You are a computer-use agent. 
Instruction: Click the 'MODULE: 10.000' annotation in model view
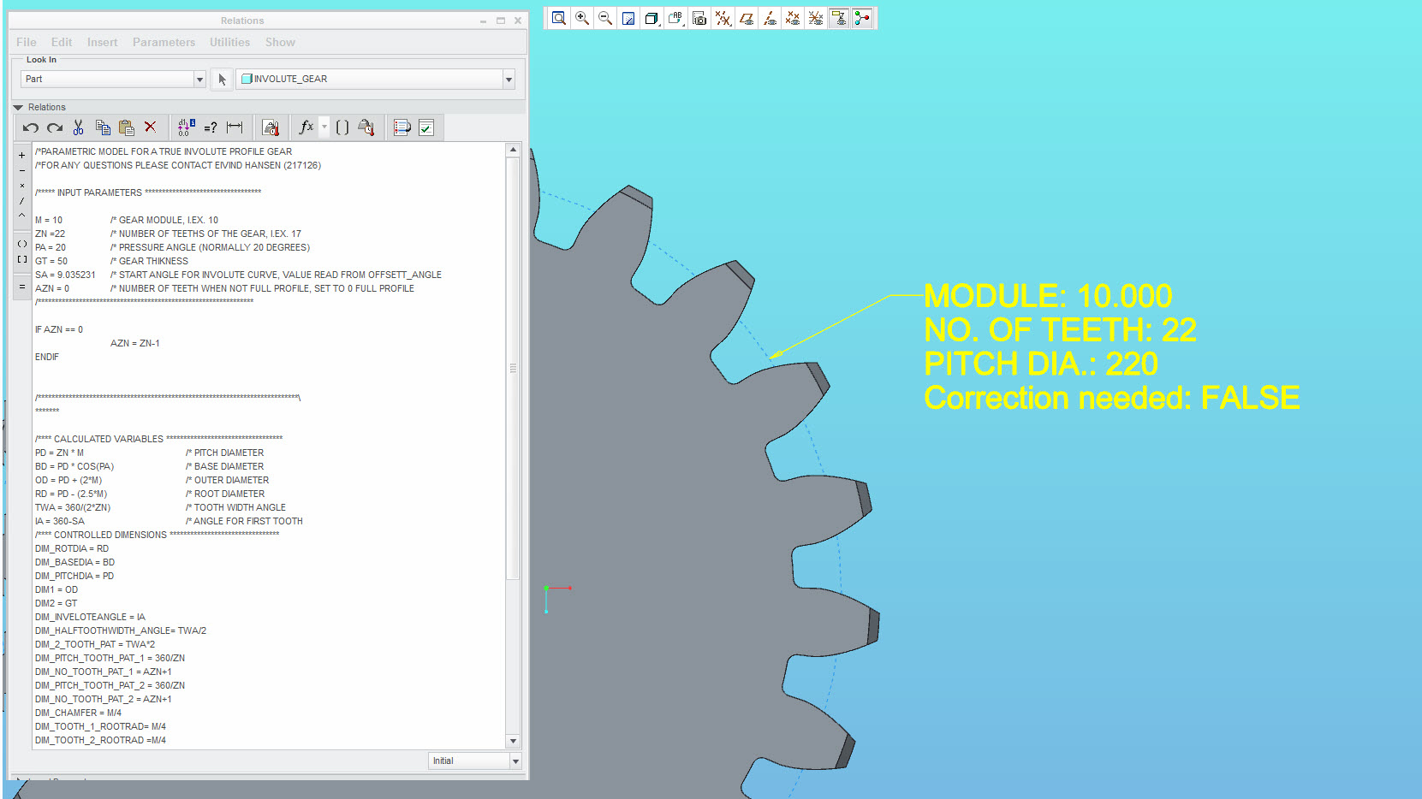[1048, 296]
